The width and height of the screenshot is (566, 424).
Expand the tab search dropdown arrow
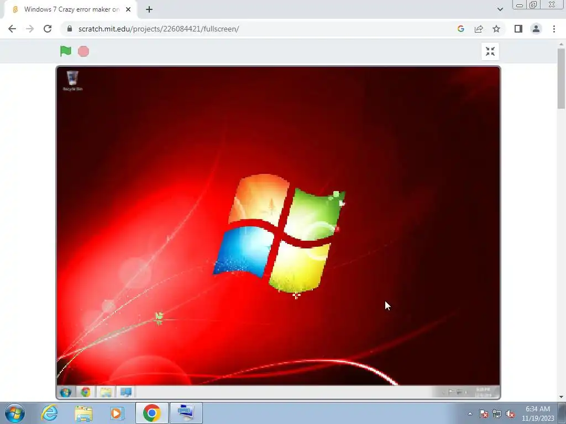pos(500,9)
